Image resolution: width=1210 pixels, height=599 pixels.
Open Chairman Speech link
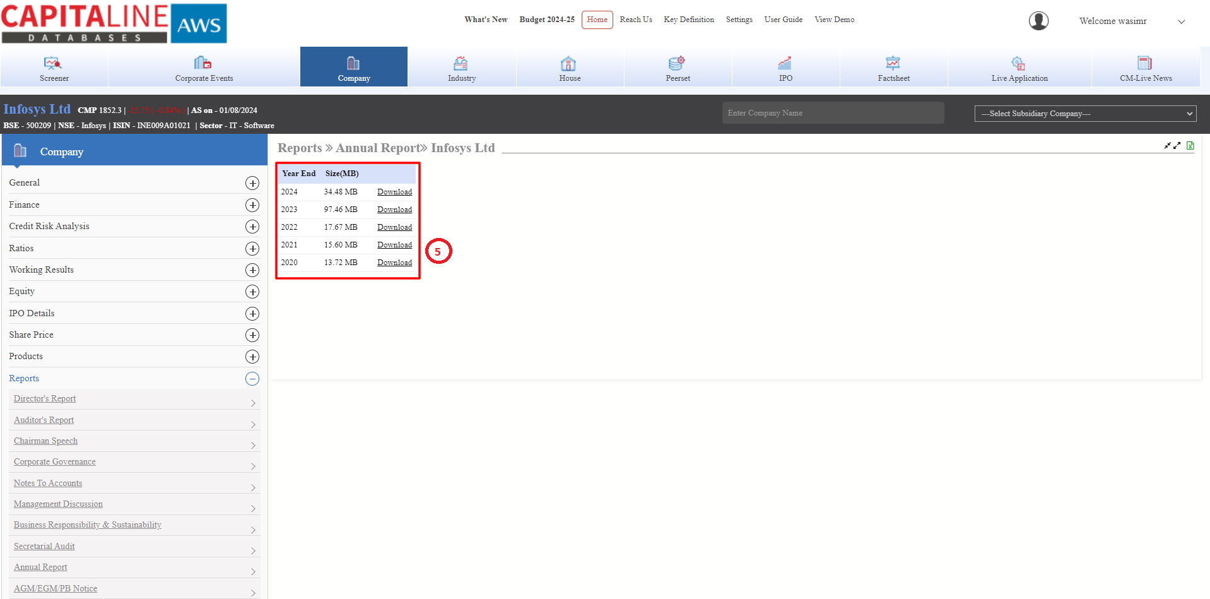pyautogui.click(x=45, y=441)
